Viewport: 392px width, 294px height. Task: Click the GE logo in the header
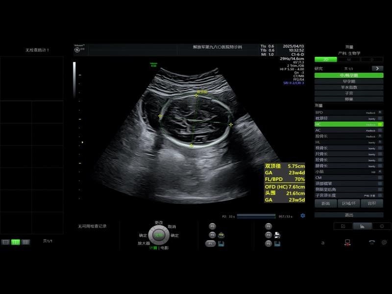(x=77, y=50)
